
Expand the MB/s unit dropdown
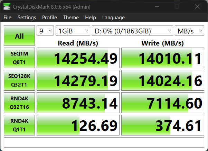click(x=189, y=30)
